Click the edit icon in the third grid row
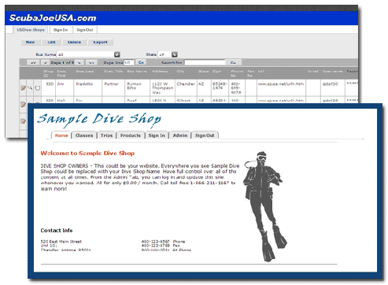 point(23,121)
